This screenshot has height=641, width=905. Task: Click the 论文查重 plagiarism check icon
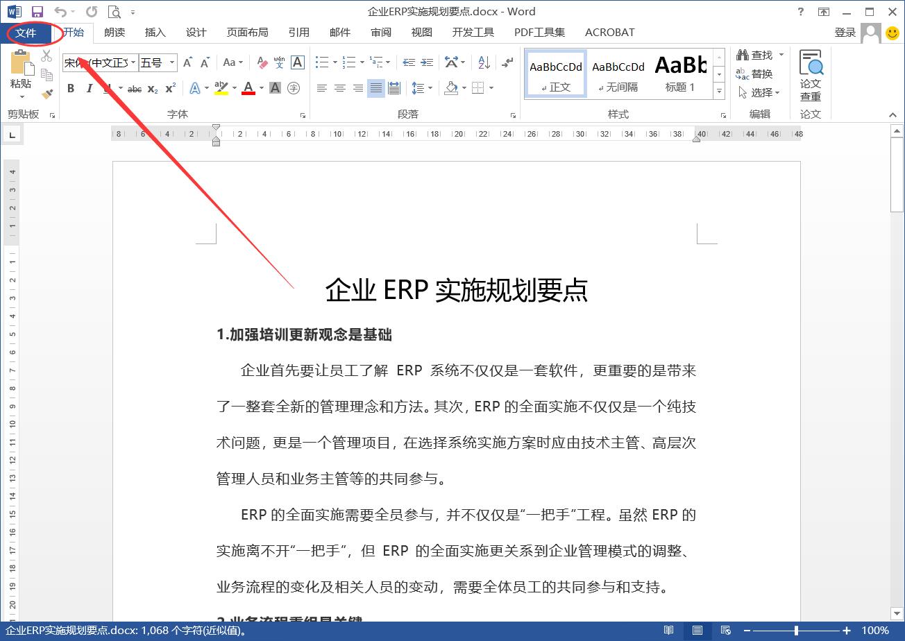(811, 76)
